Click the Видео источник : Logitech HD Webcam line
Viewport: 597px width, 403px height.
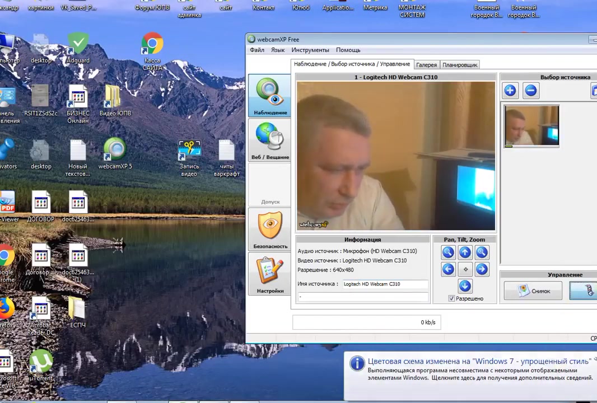(352, 261)
